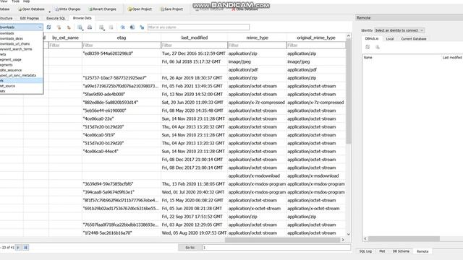463x260 pixels.
Task: Open the SQL Log bottom tab
Action: 365,251
